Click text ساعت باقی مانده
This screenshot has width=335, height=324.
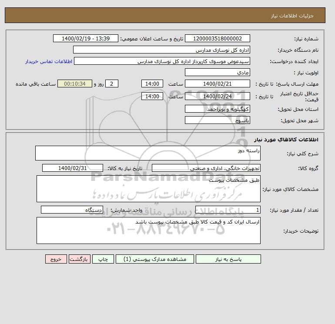(36, 84)
